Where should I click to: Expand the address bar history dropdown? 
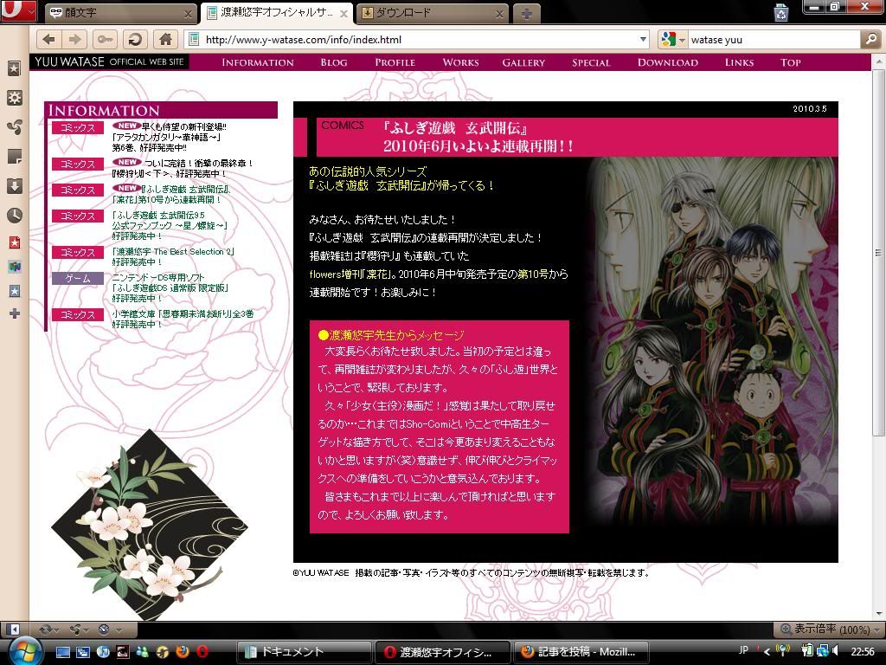tap(643, 39)
